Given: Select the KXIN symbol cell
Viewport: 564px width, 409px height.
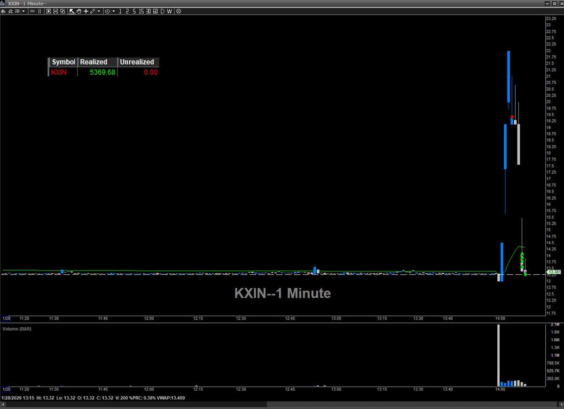Looking at the screenshot, I should pos(59,72).
